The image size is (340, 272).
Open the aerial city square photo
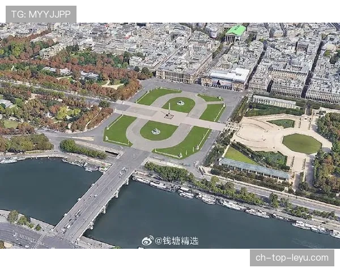170,135
